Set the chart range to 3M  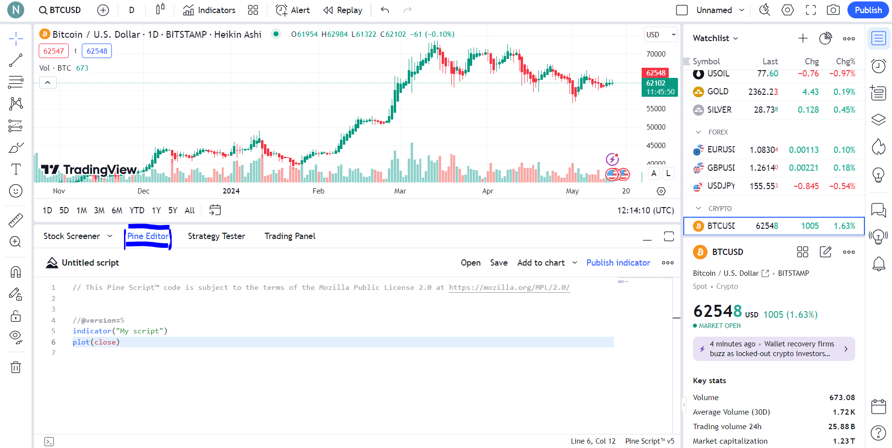point(99,210)
